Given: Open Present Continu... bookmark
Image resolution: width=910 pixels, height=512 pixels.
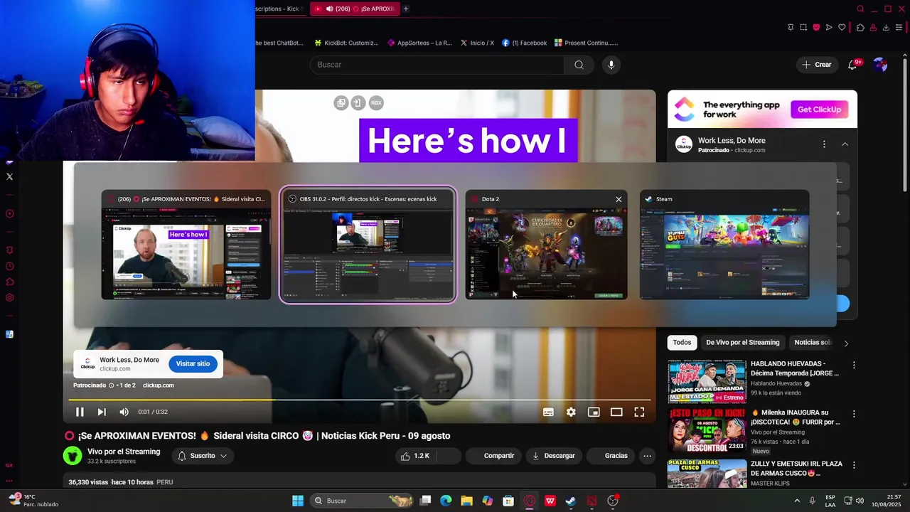Looking at the screenshot, I should [x=587, y=43].
